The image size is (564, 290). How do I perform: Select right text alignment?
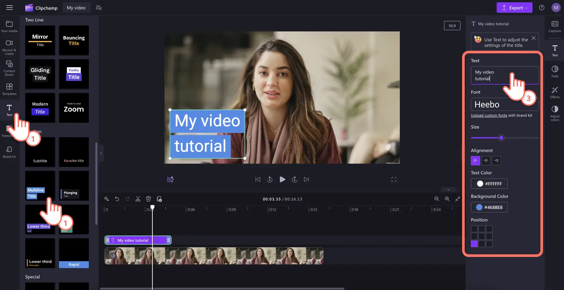pos(496,161)
